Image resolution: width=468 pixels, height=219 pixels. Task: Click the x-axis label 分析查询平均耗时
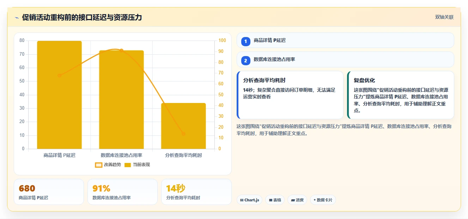(x=183, y=155)
